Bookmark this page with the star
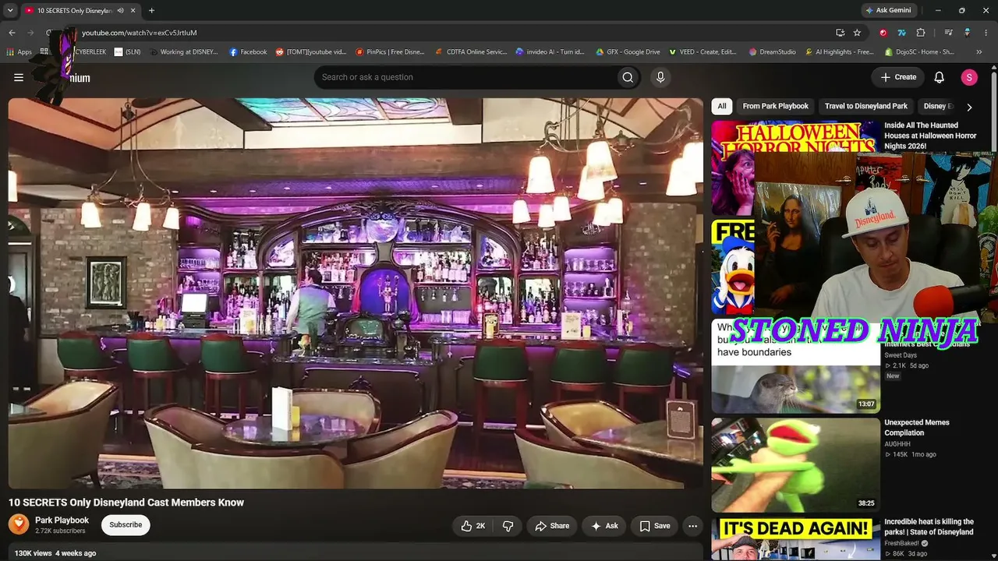Viewport: 998px width, 561px height. coord(857,33)
